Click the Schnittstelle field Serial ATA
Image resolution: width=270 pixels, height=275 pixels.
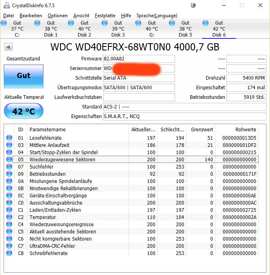pyautogui.click(x=139, y=78)
